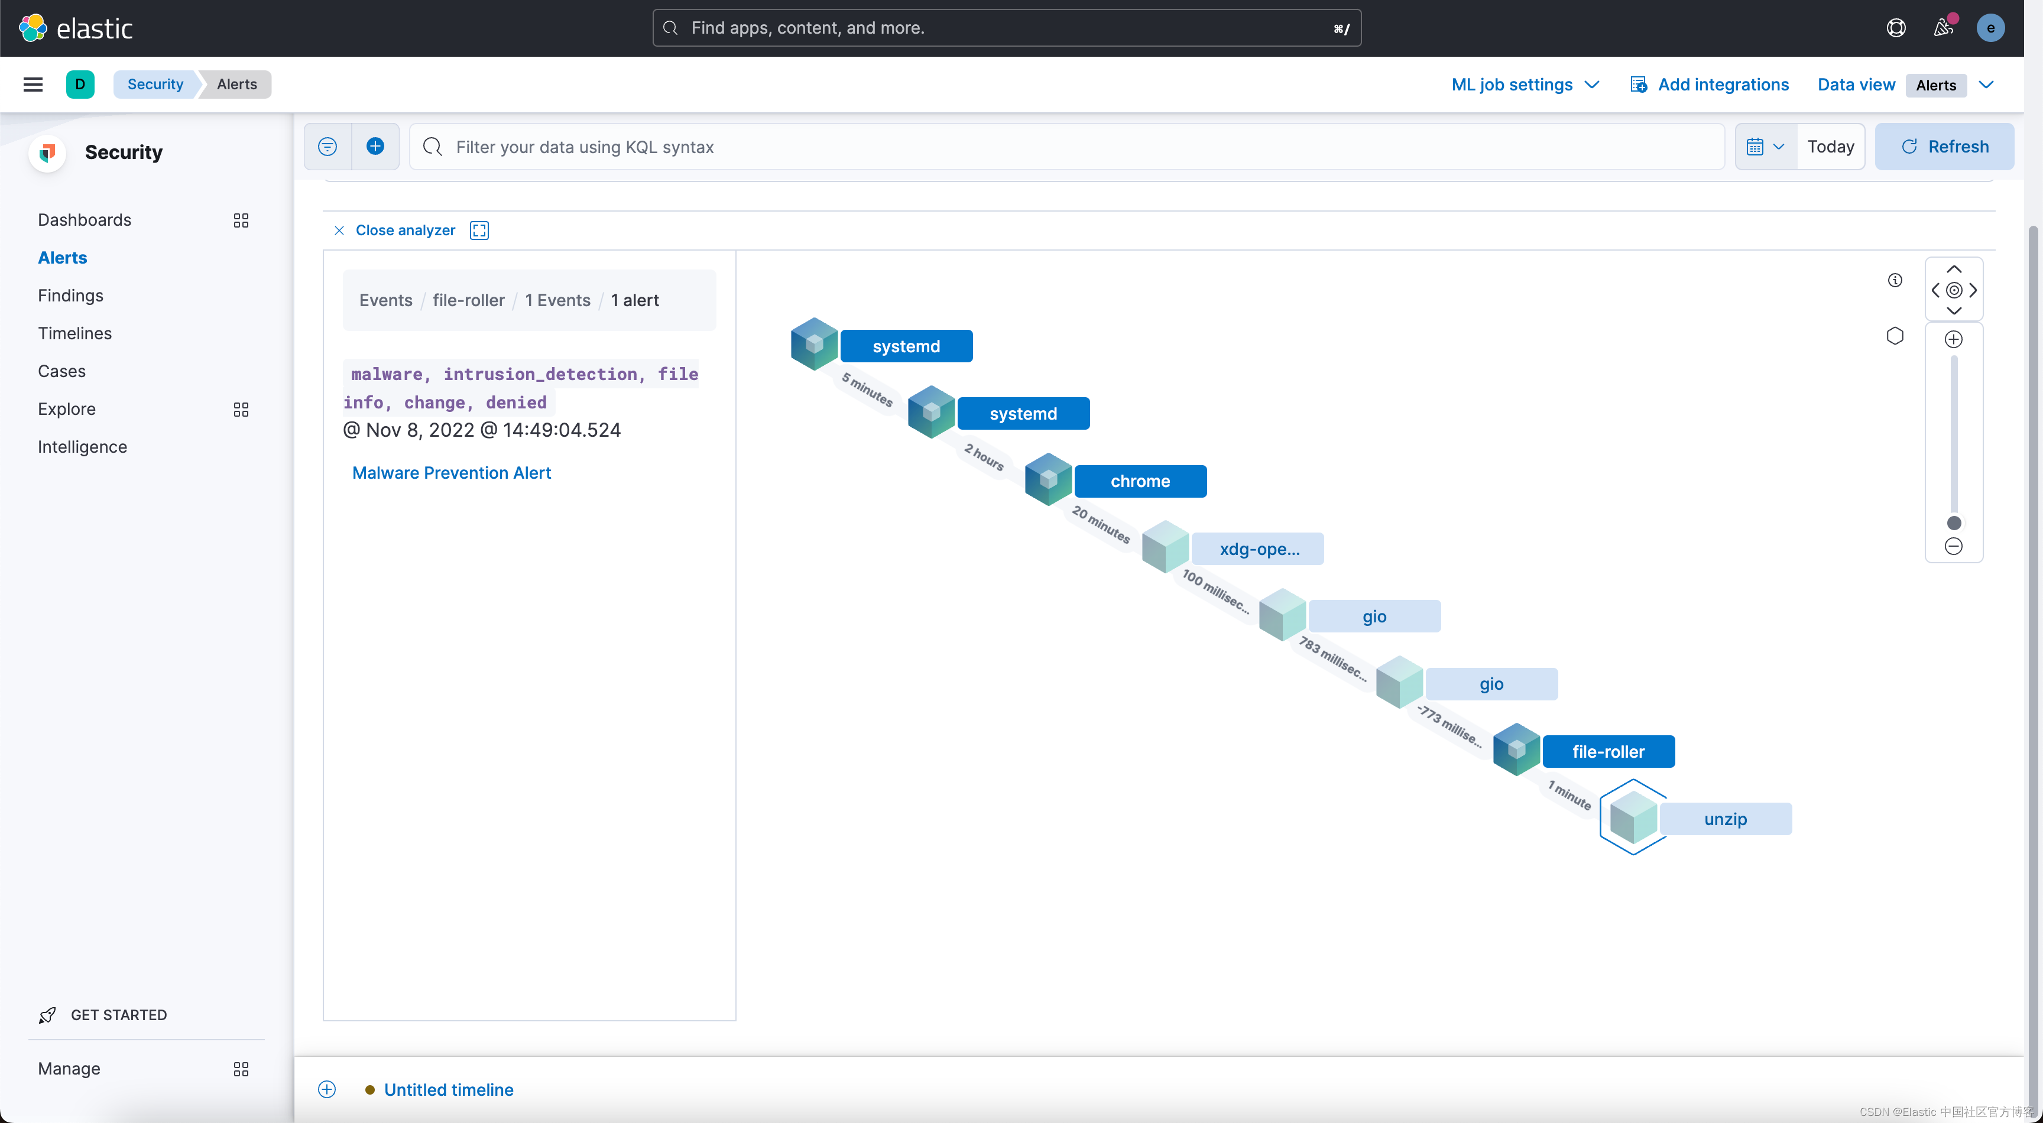Open the Untitled timeline link
Viewport: 2043px width, 1123px height.
[x=448, y=1090]
